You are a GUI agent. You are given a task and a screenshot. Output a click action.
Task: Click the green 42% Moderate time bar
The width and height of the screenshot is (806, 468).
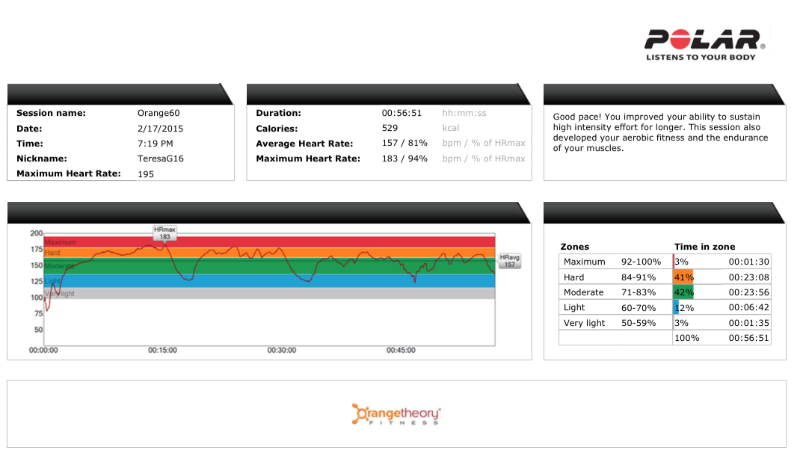tap(683, 292)
